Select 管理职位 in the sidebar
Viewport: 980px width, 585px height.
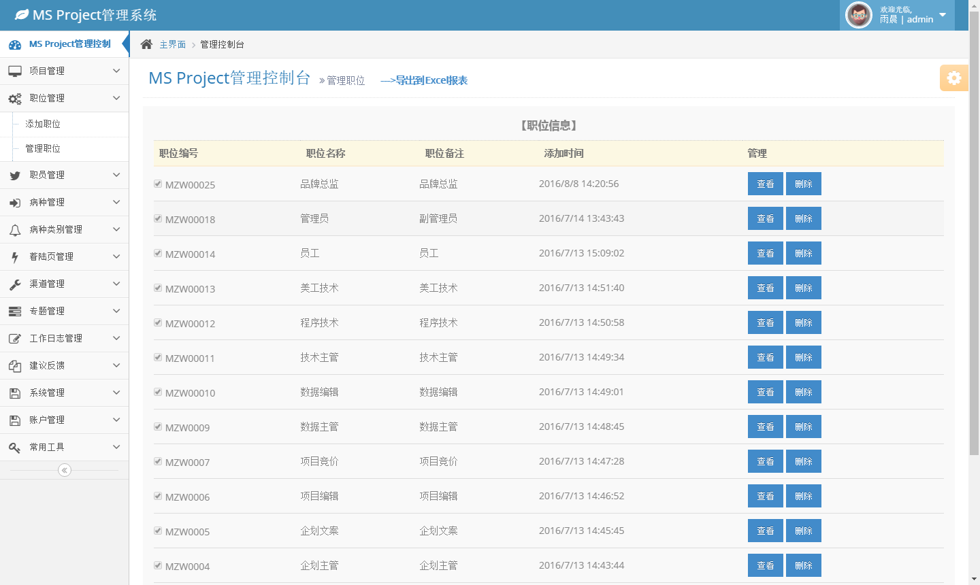pyautogui.click(x=43, y=149)
